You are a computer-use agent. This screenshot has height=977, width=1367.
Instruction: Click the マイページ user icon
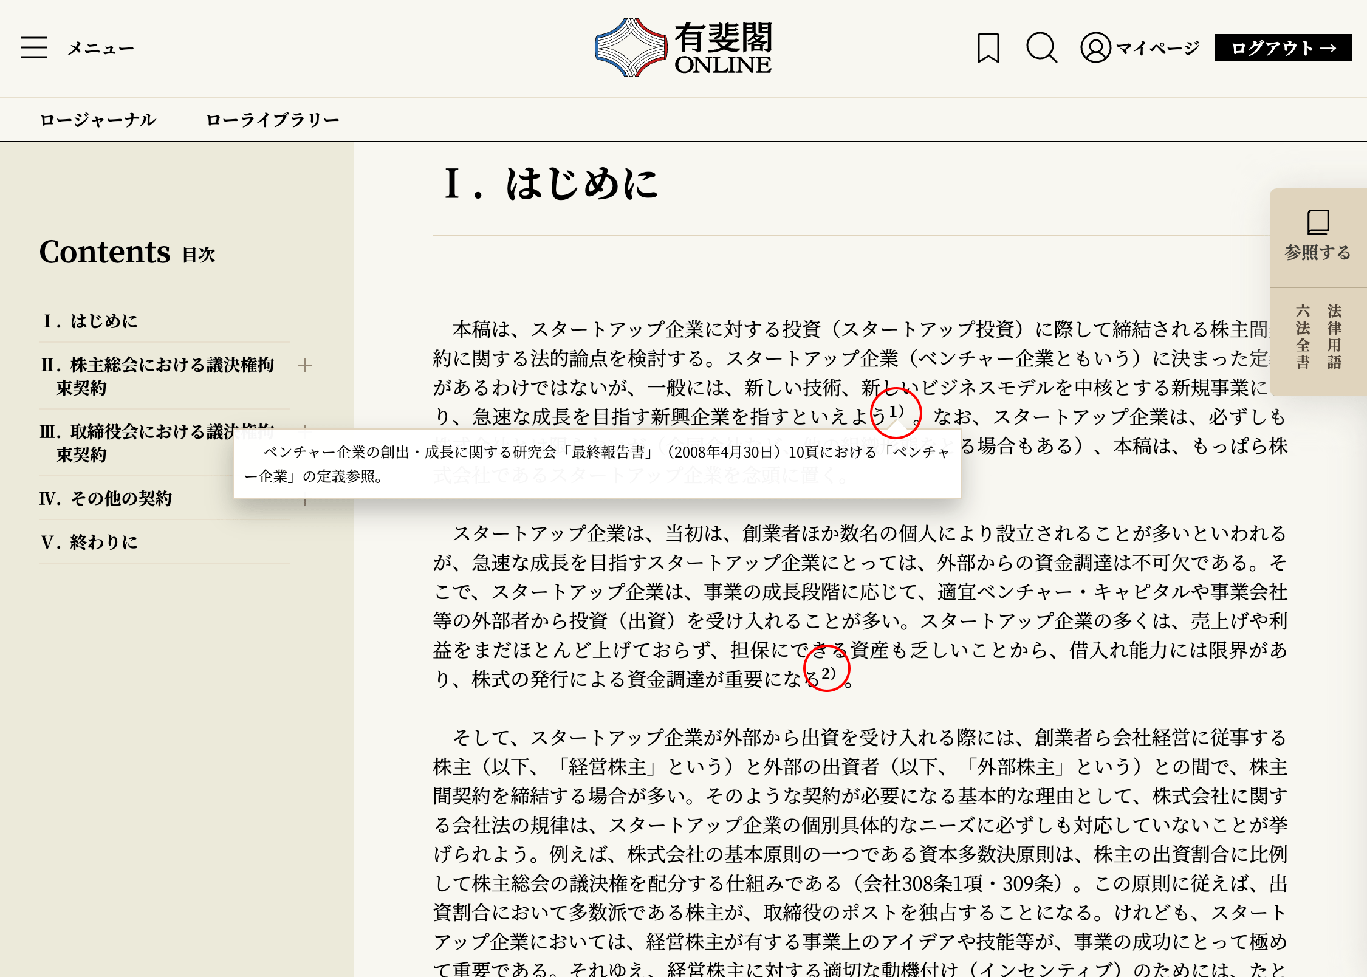point(1095,48)
